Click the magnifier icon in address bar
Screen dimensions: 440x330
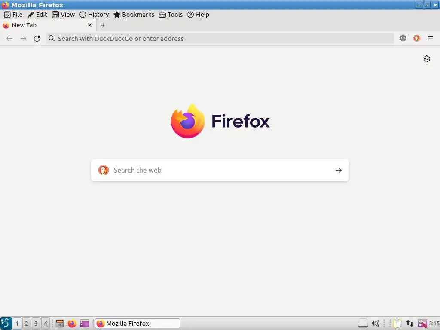pos(52,38)
